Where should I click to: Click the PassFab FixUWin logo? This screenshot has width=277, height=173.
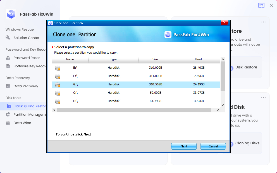pyautogui.click(x=11, y=14)
